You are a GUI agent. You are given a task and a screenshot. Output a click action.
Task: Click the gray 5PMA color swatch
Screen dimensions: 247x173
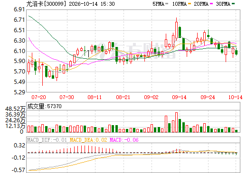167,3
